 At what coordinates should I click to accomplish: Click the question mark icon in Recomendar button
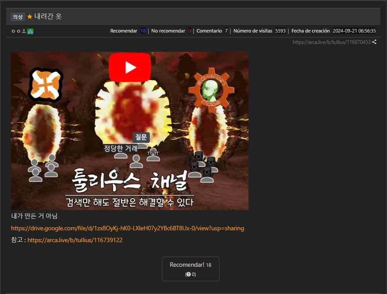click(x=188, y=274)
